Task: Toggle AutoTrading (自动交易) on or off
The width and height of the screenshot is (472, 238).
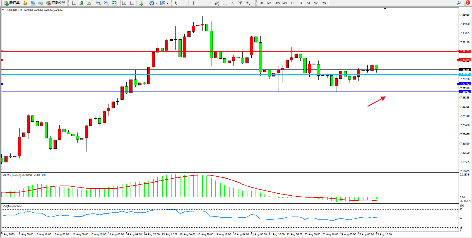Action: coord(56,3)
